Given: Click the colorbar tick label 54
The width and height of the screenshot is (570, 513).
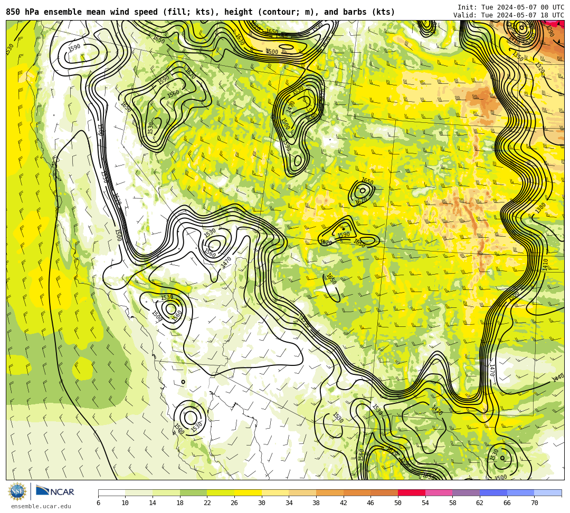Looking at the screenshot, I should (425, 503).
